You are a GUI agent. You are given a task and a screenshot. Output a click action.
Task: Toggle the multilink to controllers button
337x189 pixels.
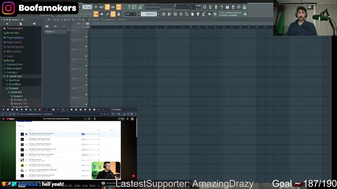pos(113,14)
